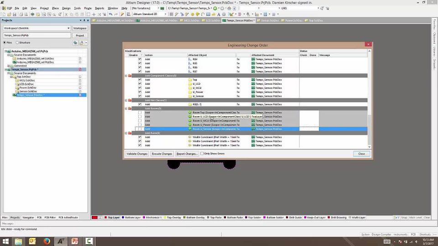
Task: Select the Files radio button
Action: click(5, 43)
